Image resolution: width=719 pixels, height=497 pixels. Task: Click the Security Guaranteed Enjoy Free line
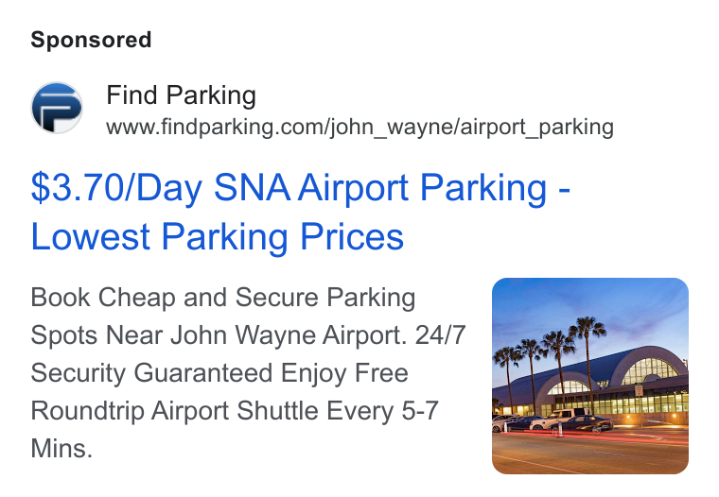(219, 373)
